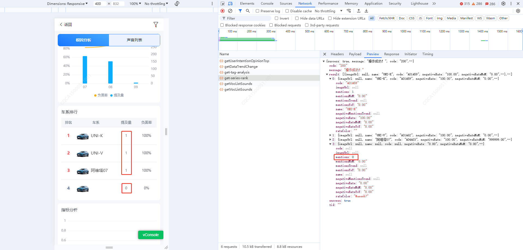Screen dimensions: 523x250
Task: Click the rotate device icon
Action: [x=177, y=4]
